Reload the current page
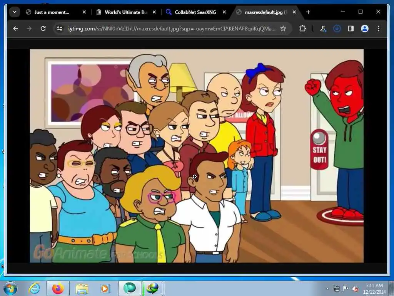 point(43,29)
